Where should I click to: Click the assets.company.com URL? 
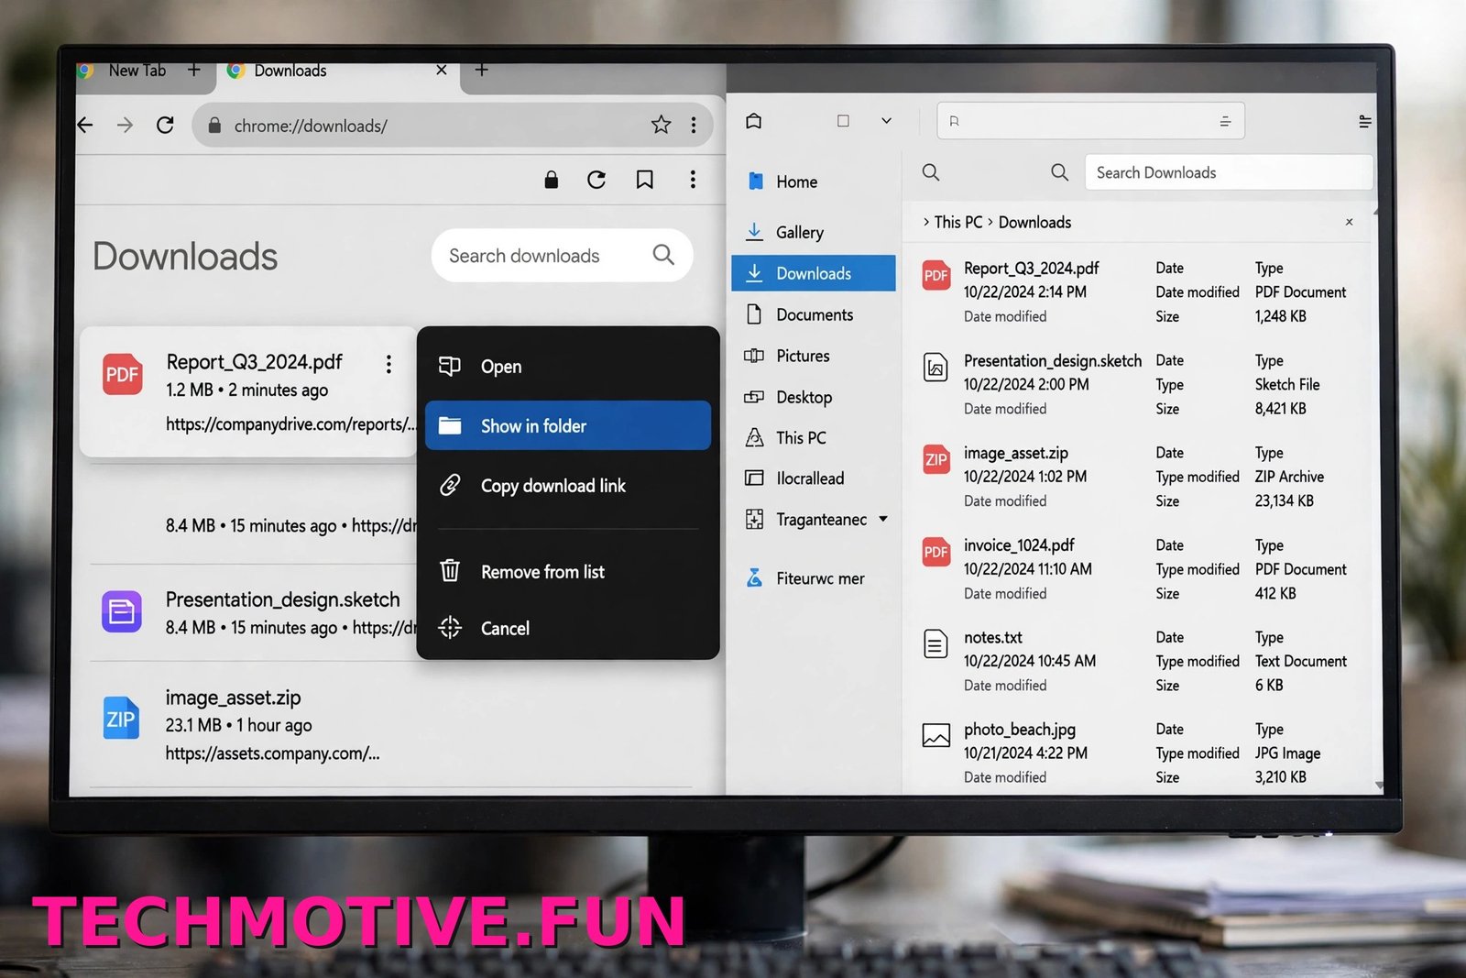tap(272, 753)
